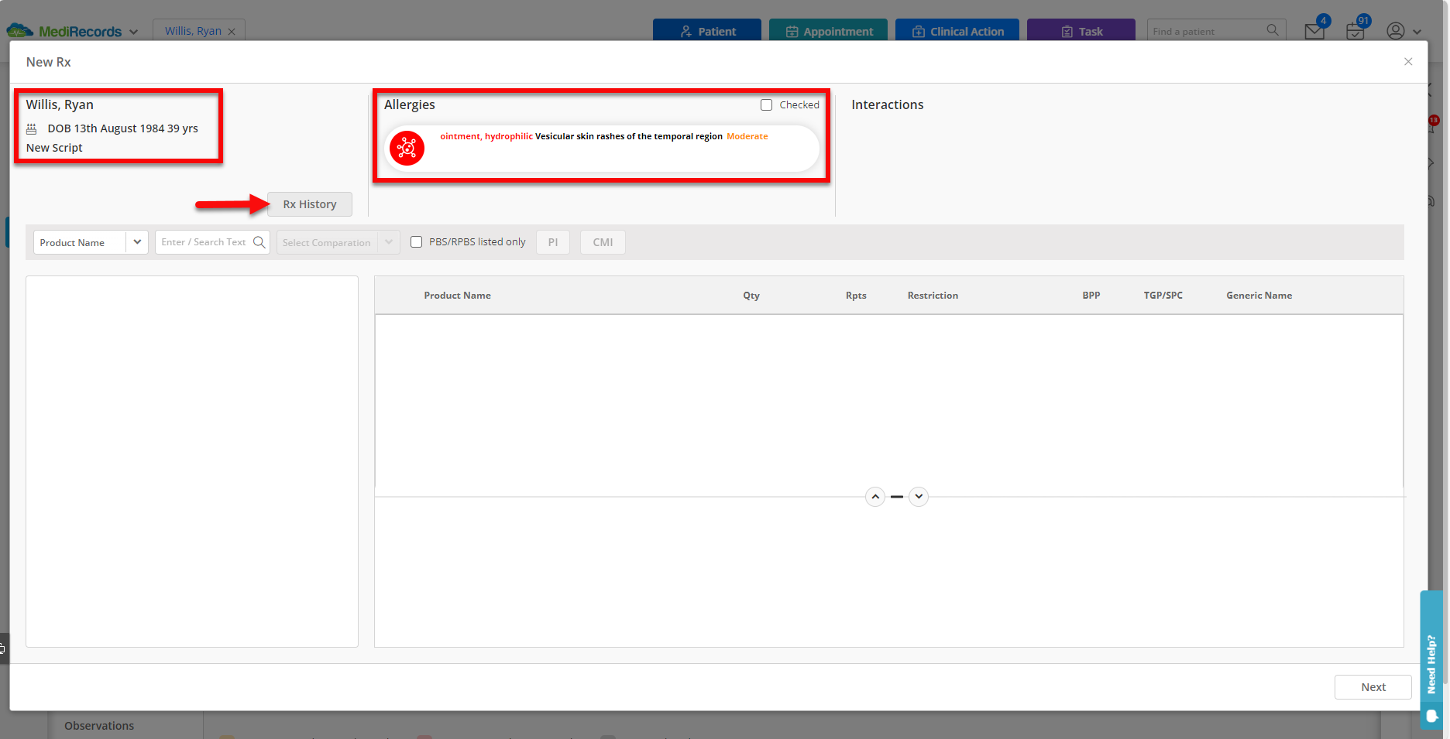Viewport: 1450px width, 739px height.
Task: Click the birthday calendar icon beside DOB
Action: pos(32,128)
